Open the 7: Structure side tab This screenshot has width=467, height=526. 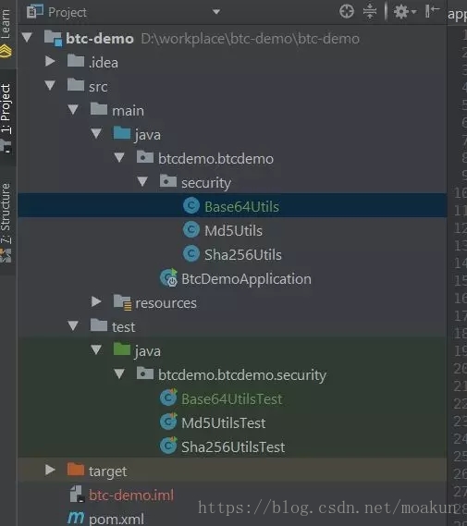[6, 222]
